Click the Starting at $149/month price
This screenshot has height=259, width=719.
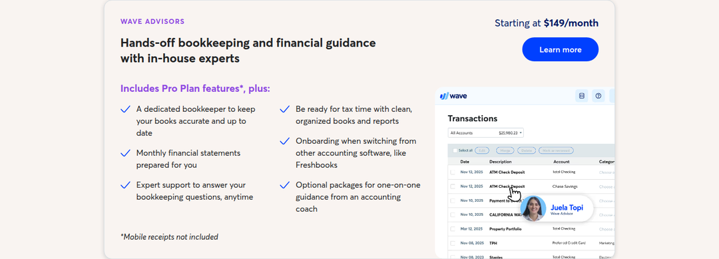coord(547,23)
